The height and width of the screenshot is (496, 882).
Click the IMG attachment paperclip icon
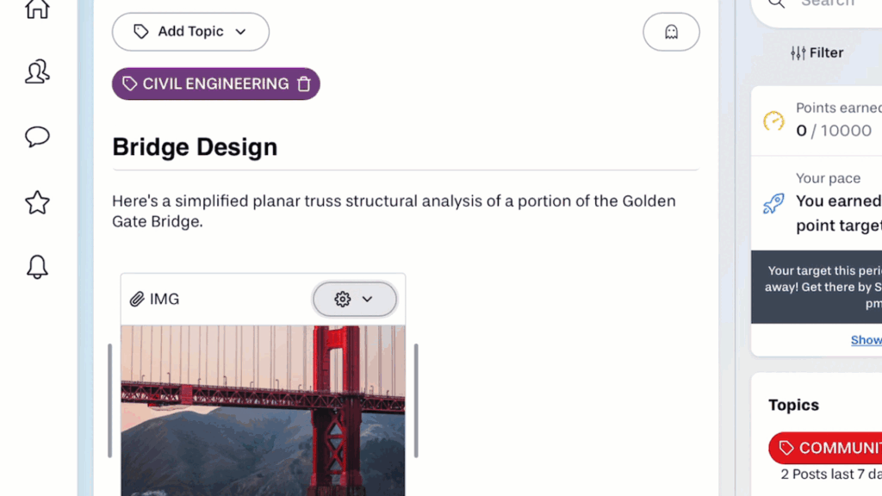tap(137, 299)
